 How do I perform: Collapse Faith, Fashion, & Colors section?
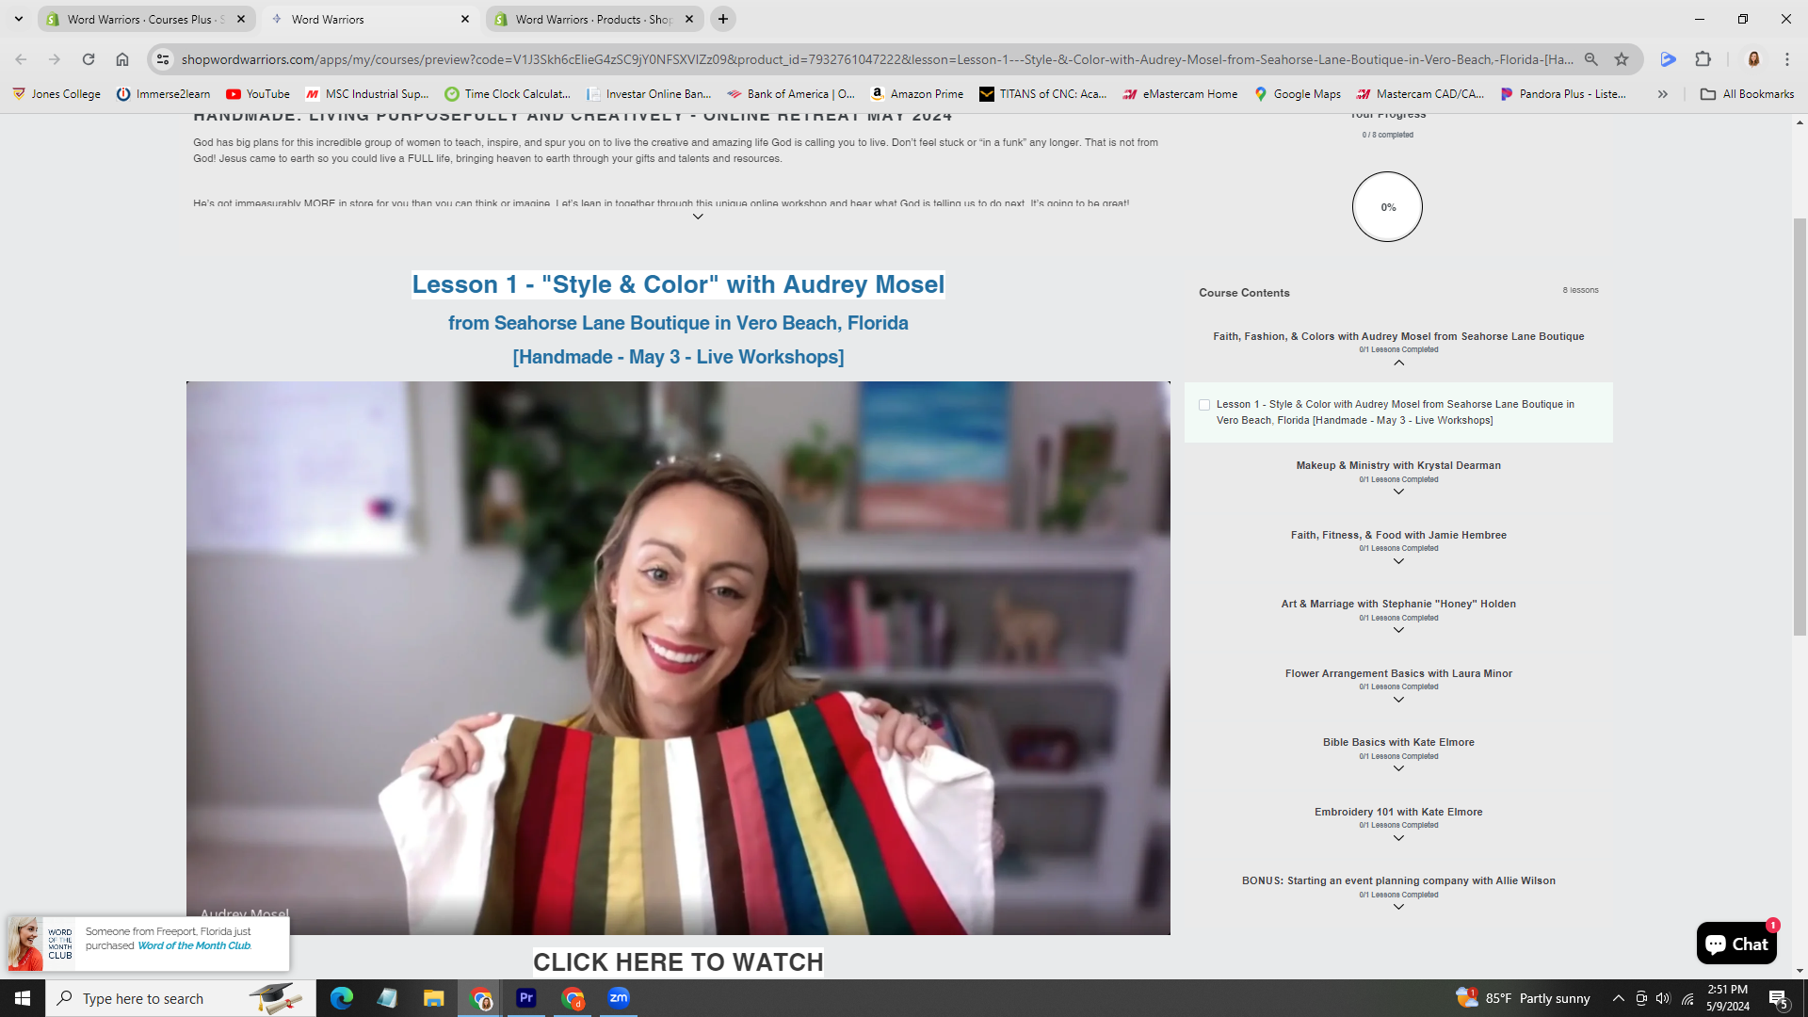[x=1398, y=363]
